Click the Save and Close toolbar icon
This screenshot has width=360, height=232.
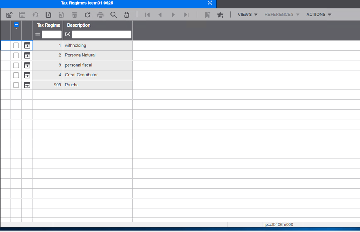(x=9, y=15)
